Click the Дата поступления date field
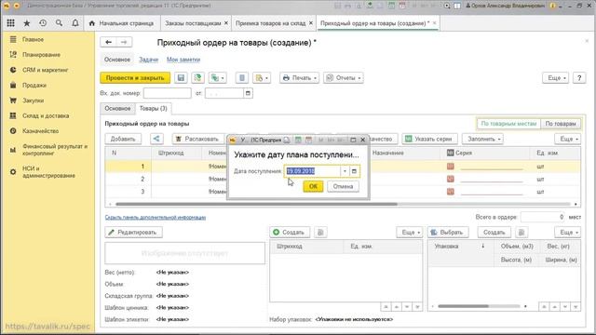 (x=312, y=171)
